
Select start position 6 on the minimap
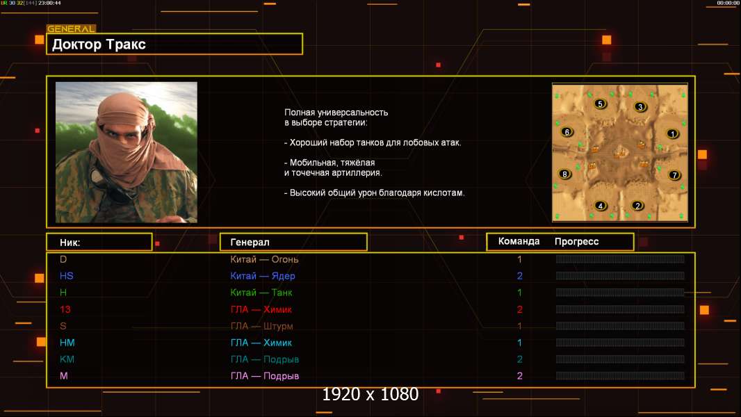[567, 132]
